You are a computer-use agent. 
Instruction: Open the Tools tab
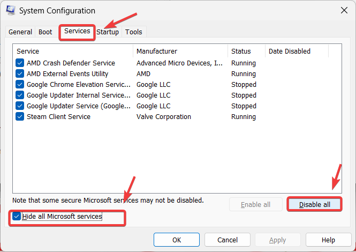(134, 32)
